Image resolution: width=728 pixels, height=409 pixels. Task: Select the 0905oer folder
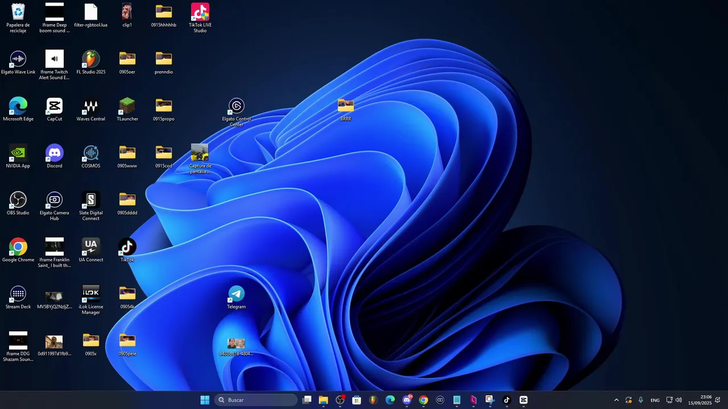click(x=127, y=62)
